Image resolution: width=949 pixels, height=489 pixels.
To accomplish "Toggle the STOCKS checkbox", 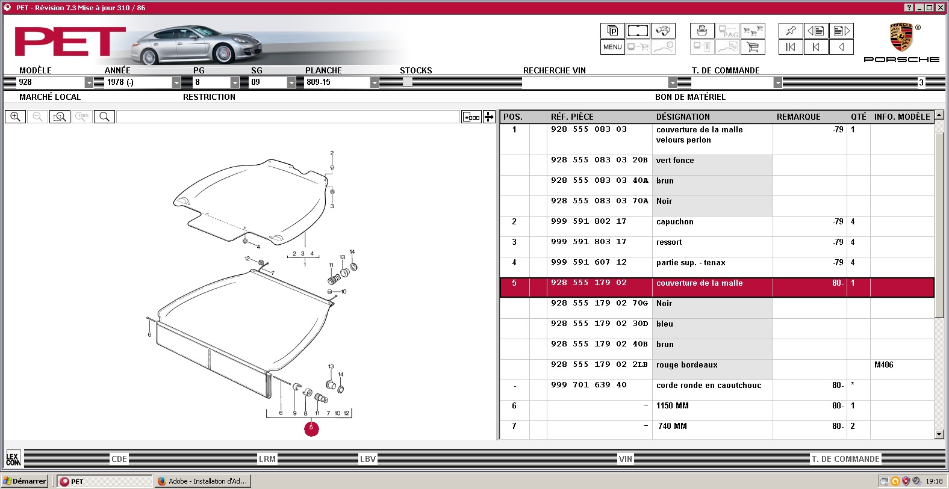I will point(407,82).
